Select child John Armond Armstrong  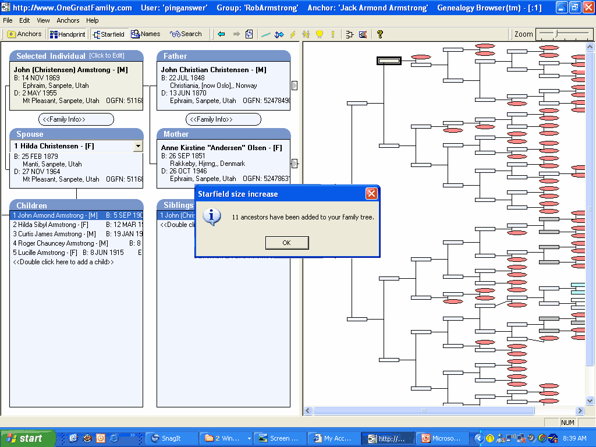76,215
